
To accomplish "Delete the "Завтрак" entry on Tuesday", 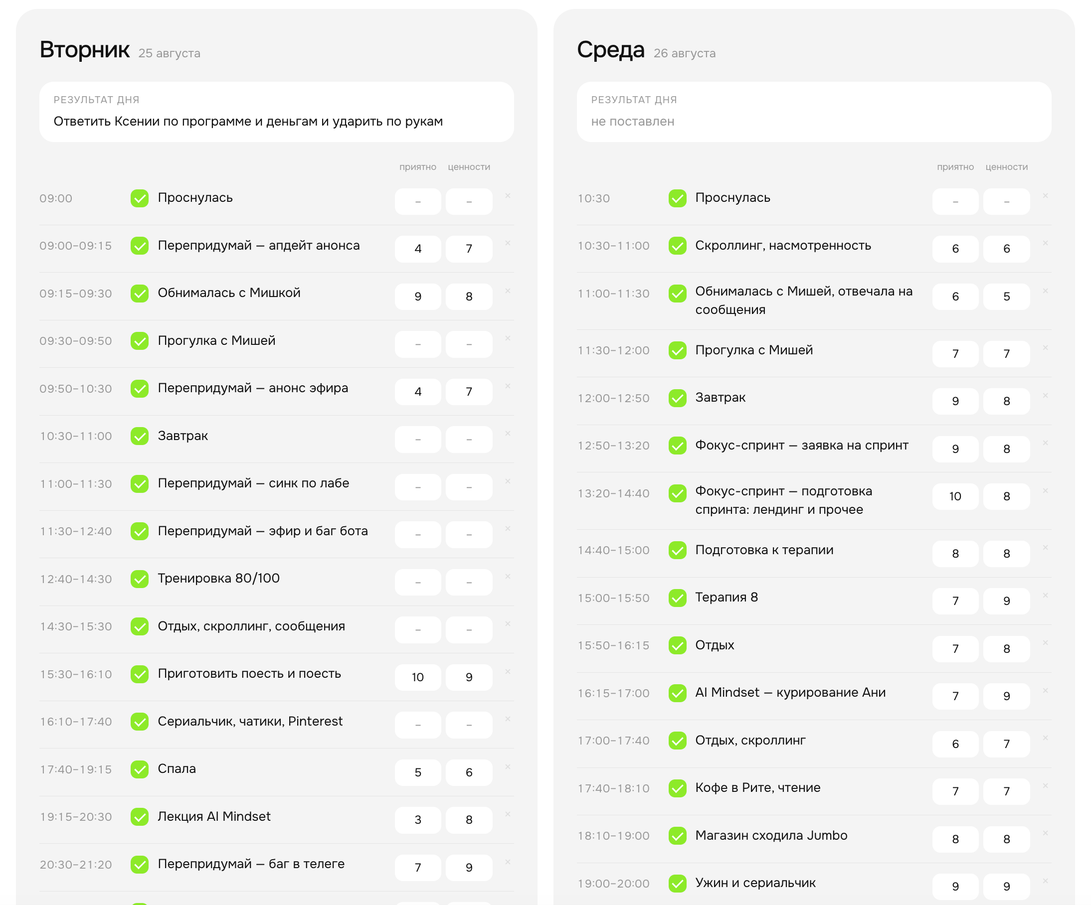I will coord(508,434).
